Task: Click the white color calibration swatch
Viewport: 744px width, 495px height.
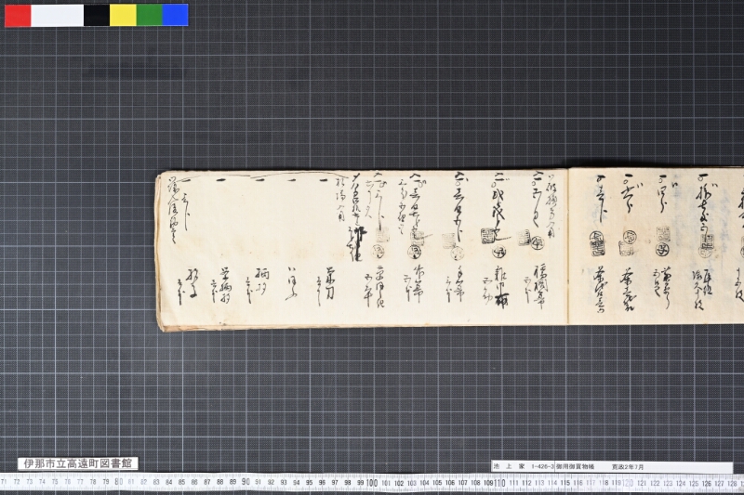Action: (58, 15)
